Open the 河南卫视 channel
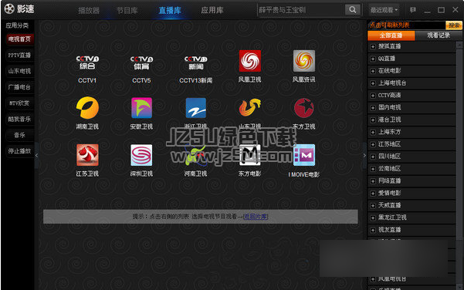 point(195,156)
